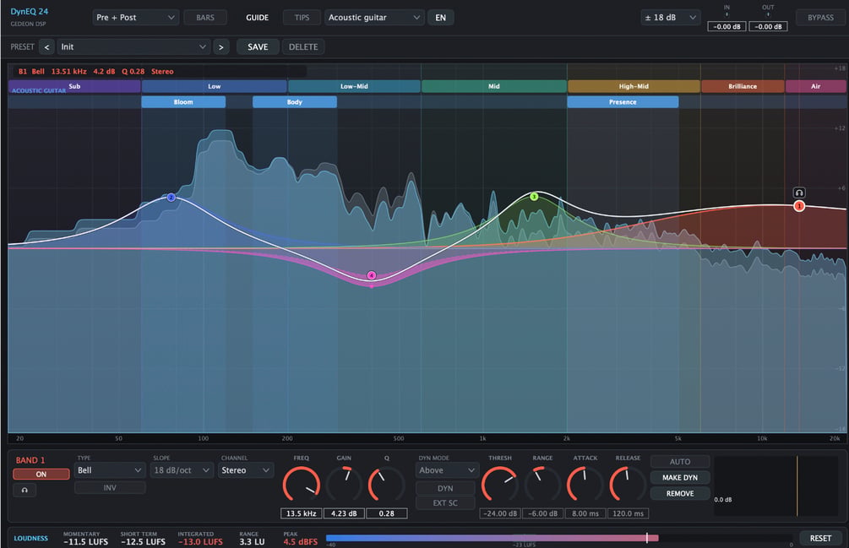849x548 pixels.
Task: Select the green band 3 node
Action: 534,197
